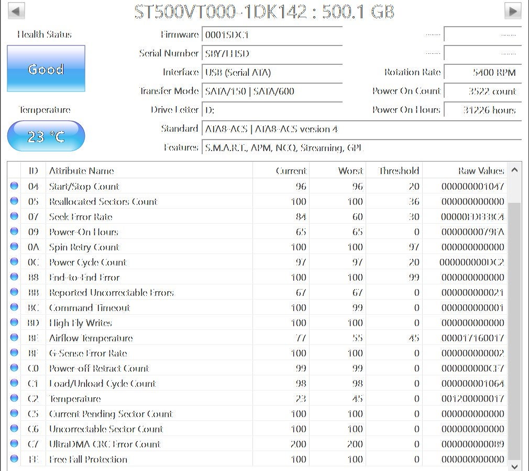
Task: Click the Attribute Name column header
Action: (x=149, y=171)
